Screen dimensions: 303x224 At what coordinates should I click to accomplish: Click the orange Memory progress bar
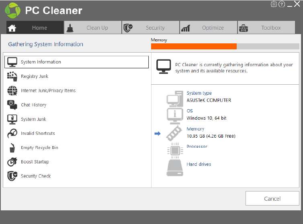pos(225,46)
